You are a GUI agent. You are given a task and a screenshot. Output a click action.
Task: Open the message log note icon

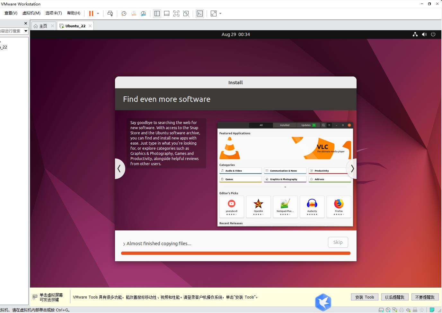(432, 310)
